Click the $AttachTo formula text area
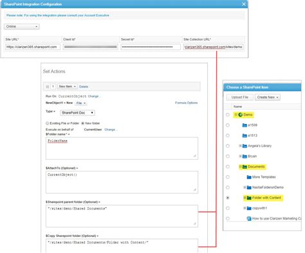Screen dimensions: 305x253 122,182
